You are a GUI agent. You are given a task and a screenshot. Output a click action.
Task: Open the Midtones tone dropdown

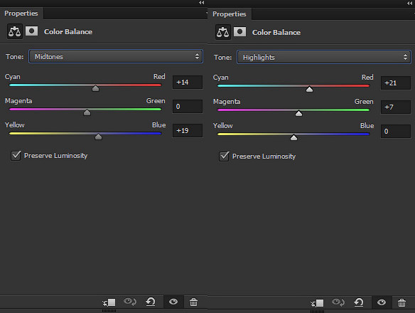pyautogui.click(x=116, y=56)
